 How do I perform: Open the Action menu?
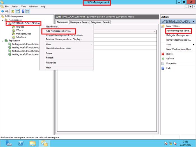(x=15, y=6)
